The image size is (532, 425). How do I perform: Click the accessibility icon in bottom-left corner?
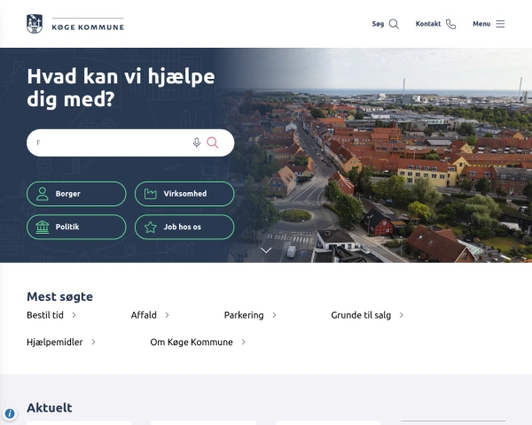(x=10, y=413)
